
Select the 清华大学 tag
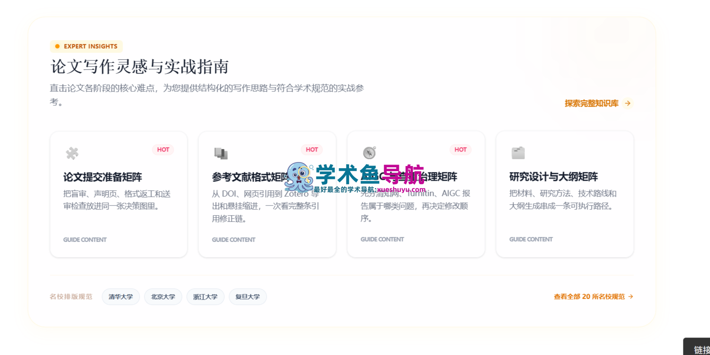coord(121,297)
